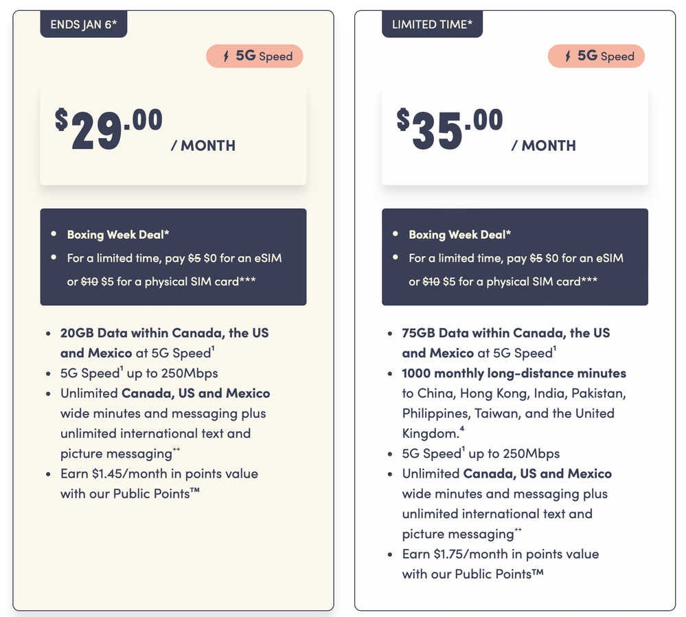Click the 20GB Data within Canada text
The height and width of the screenshot is (617, 686).
click(164, 334)
